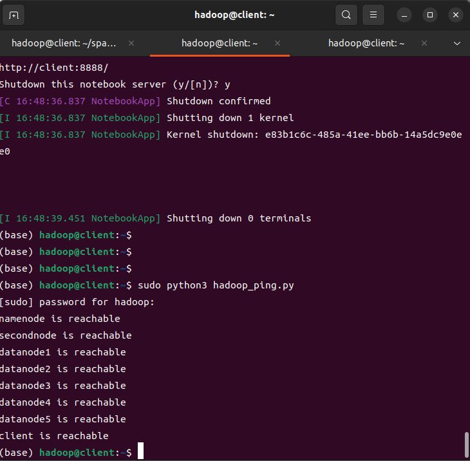Expand the tab list dropdown chevron

pyautogui.click(x=457, y=44)
